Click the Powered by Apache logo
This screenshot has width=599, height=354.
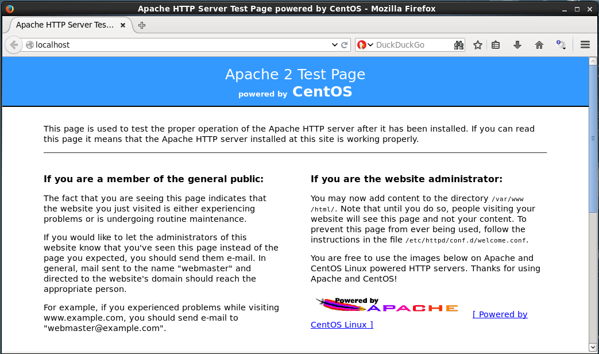387,305
